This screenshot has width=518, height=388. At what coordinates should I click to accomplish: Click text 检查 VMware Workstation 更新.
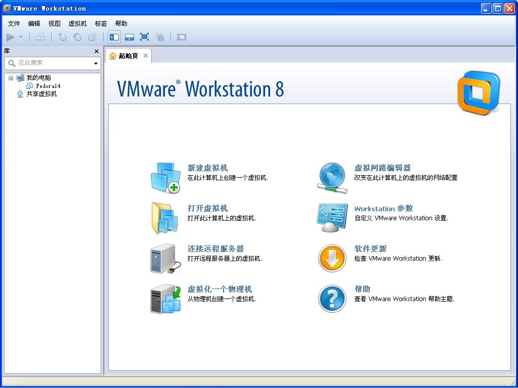398,259
